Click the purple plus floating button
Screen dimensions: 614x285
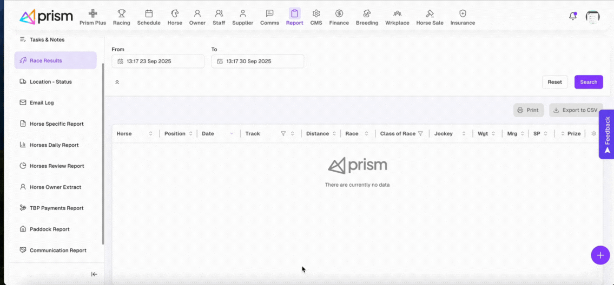pyautogui.click(x=600, y=255)
